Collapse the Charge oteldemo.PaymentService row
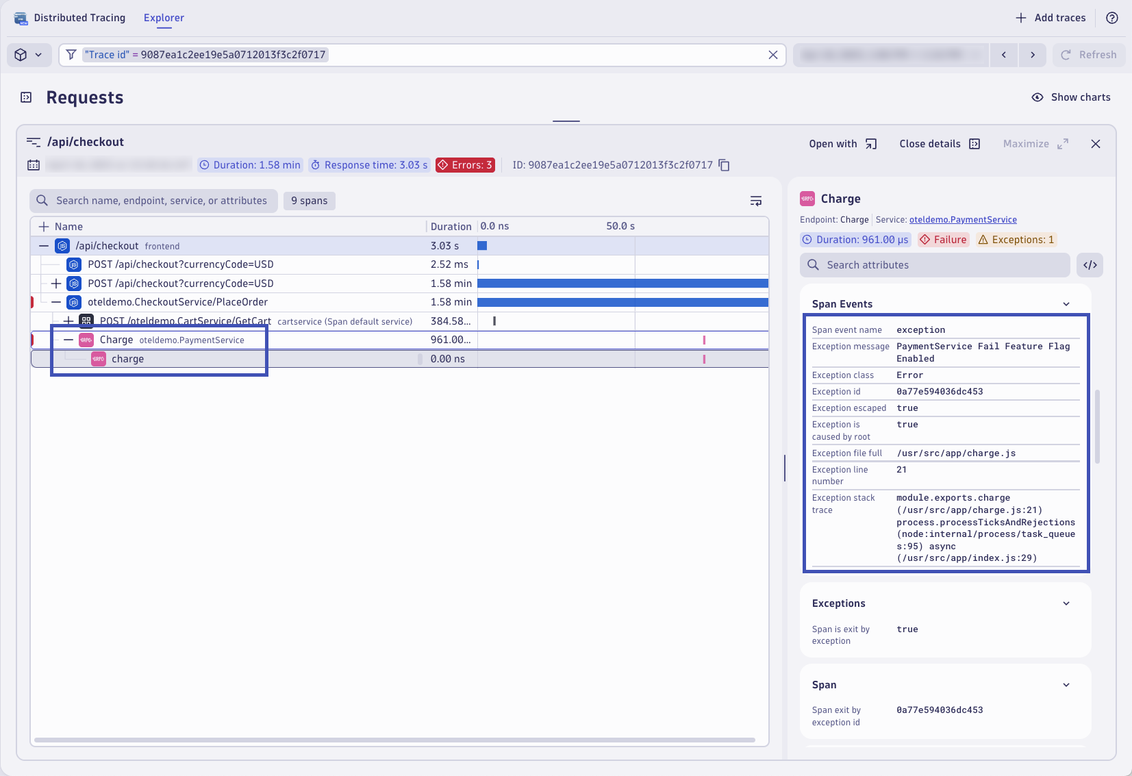 [x=68, y=340]
